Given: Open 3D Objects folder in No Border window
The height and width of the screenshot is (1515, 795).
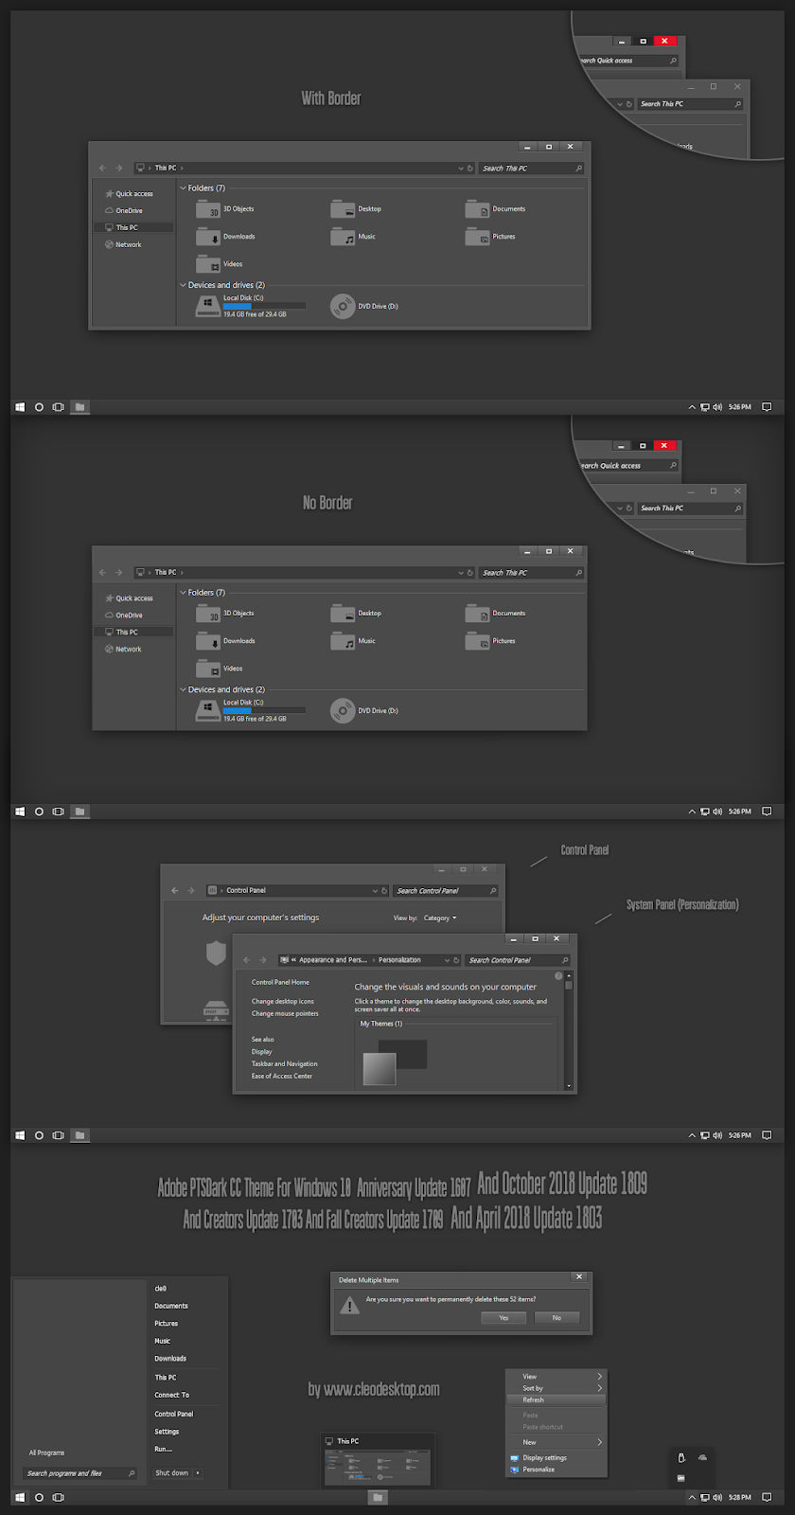Looking at the screenshot, I should [x=225, y=614].
